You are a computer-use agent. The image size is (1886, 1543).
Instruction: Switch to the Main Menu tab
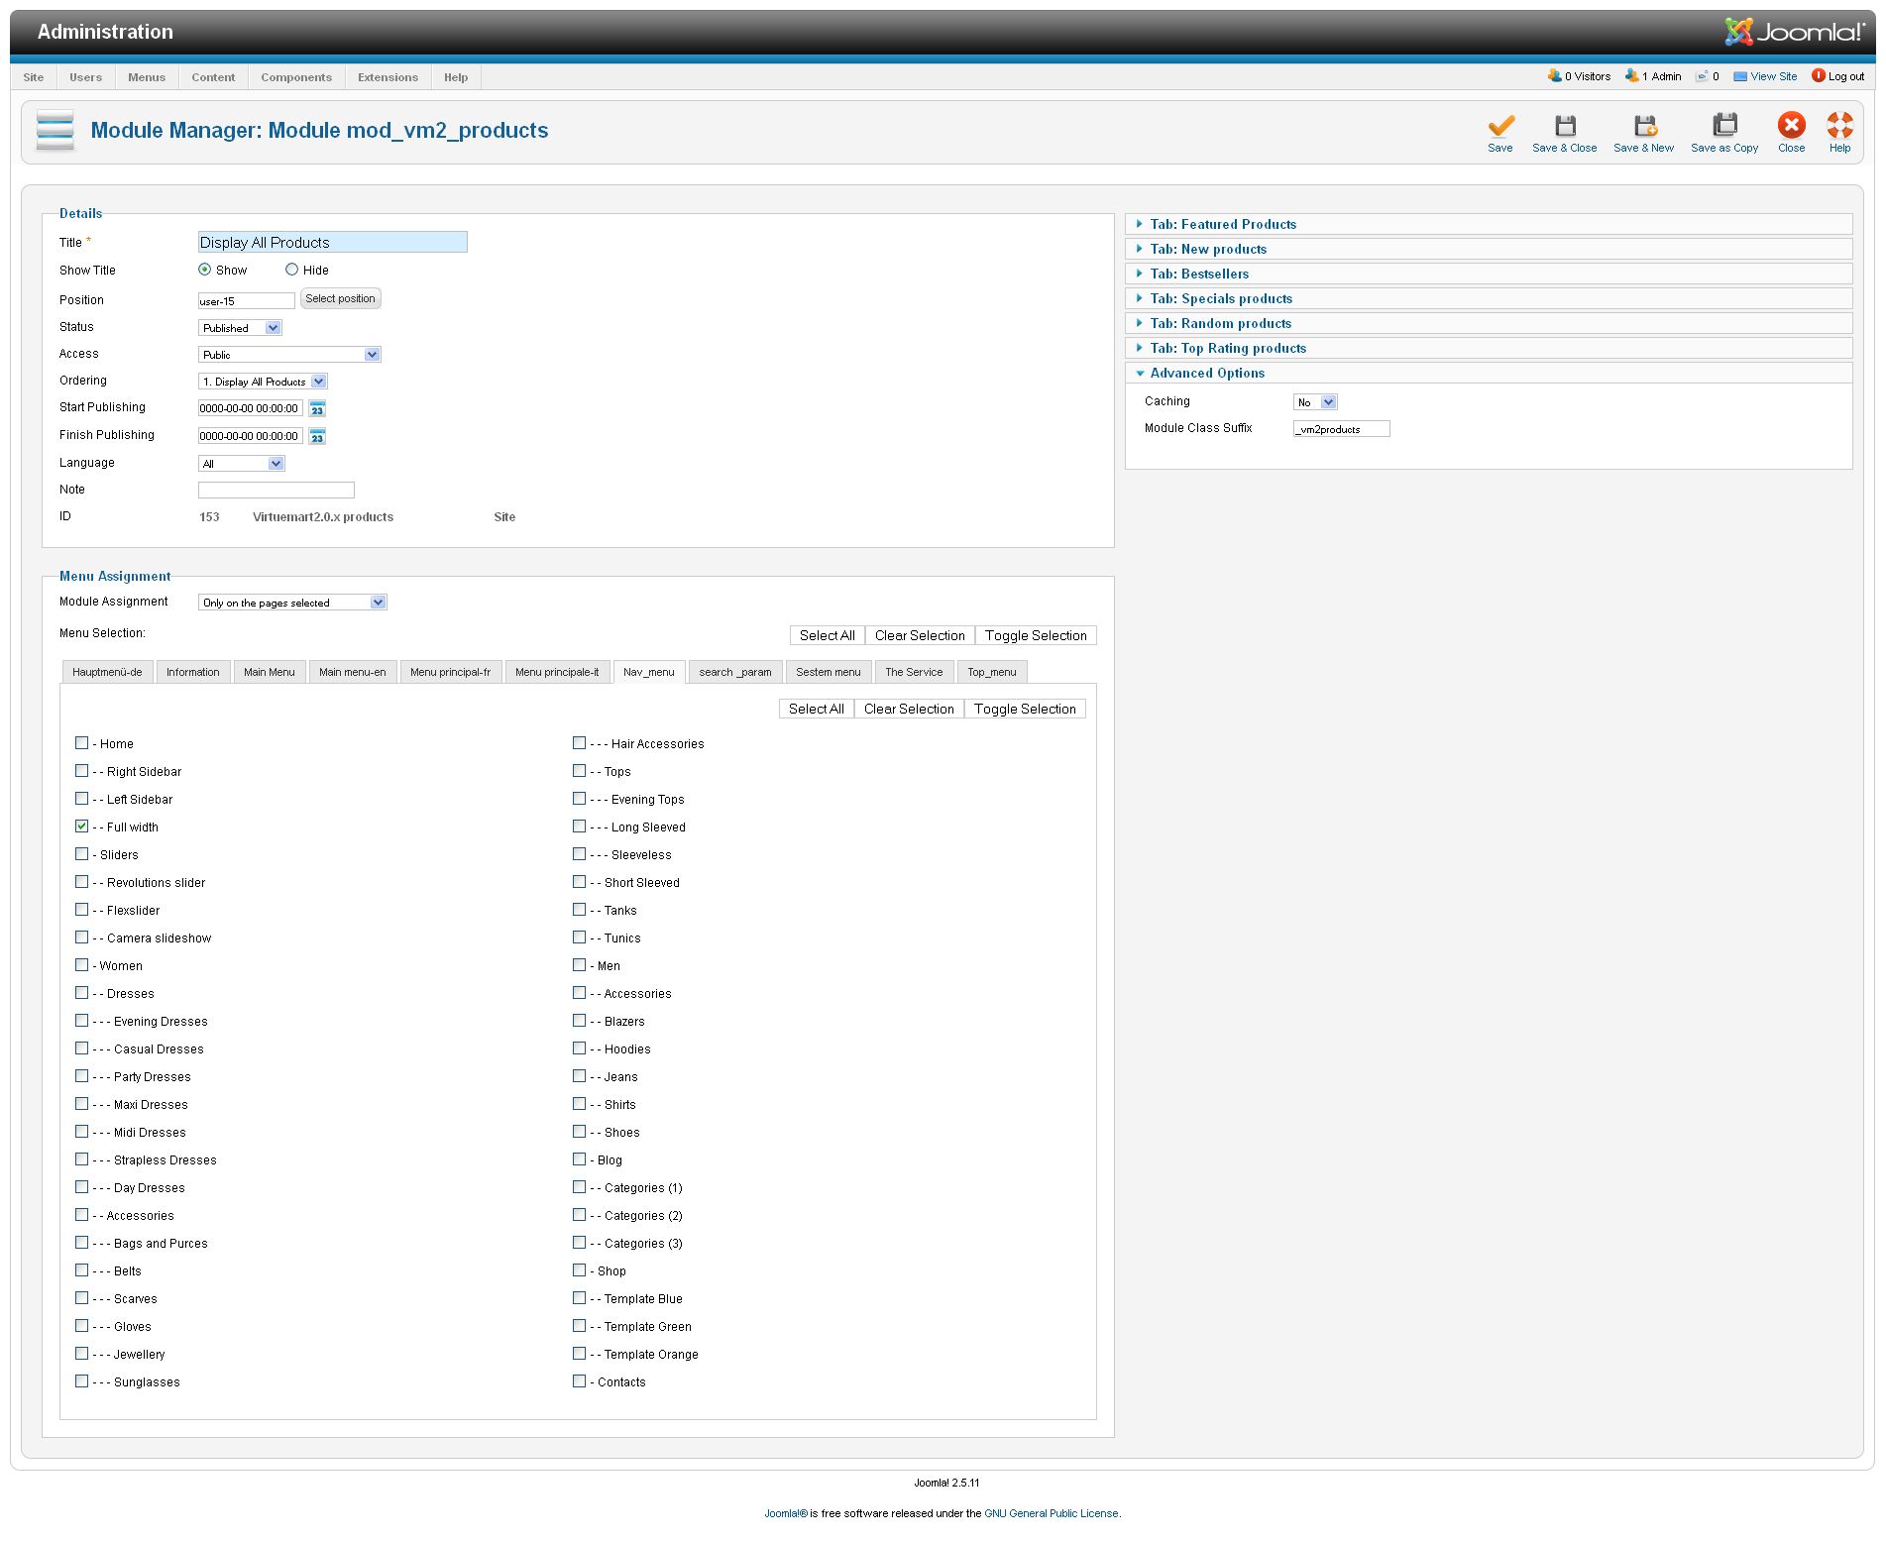pos(269,672)
